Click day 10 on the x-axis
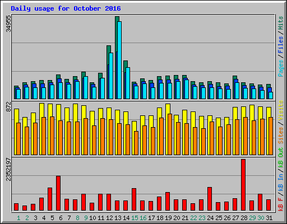287x224 pixels. point(92,218)
